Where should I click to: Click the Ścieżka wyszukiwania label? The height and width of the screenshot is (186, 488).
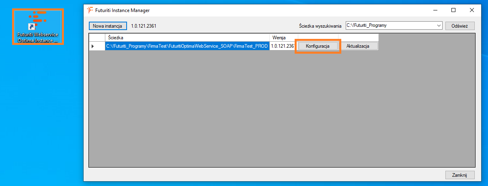[321, 26]
